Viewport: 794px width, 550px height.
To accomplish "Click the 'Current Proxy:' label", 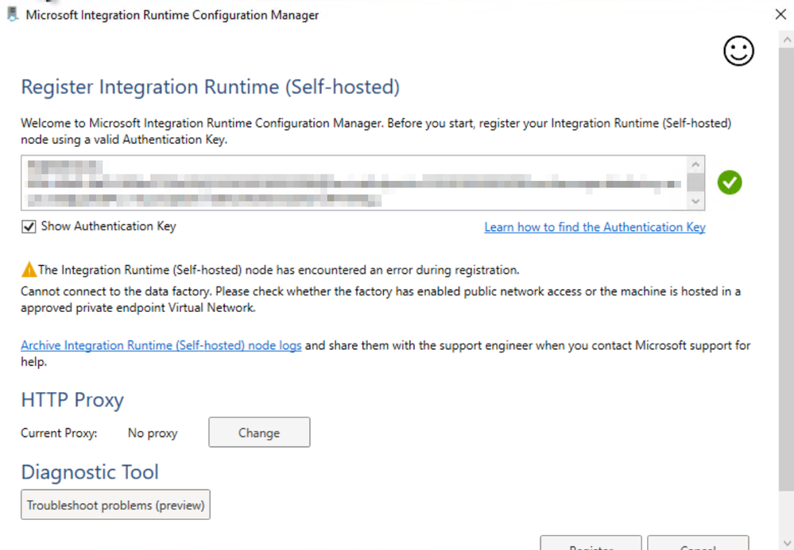I will [x=59, y=433].
